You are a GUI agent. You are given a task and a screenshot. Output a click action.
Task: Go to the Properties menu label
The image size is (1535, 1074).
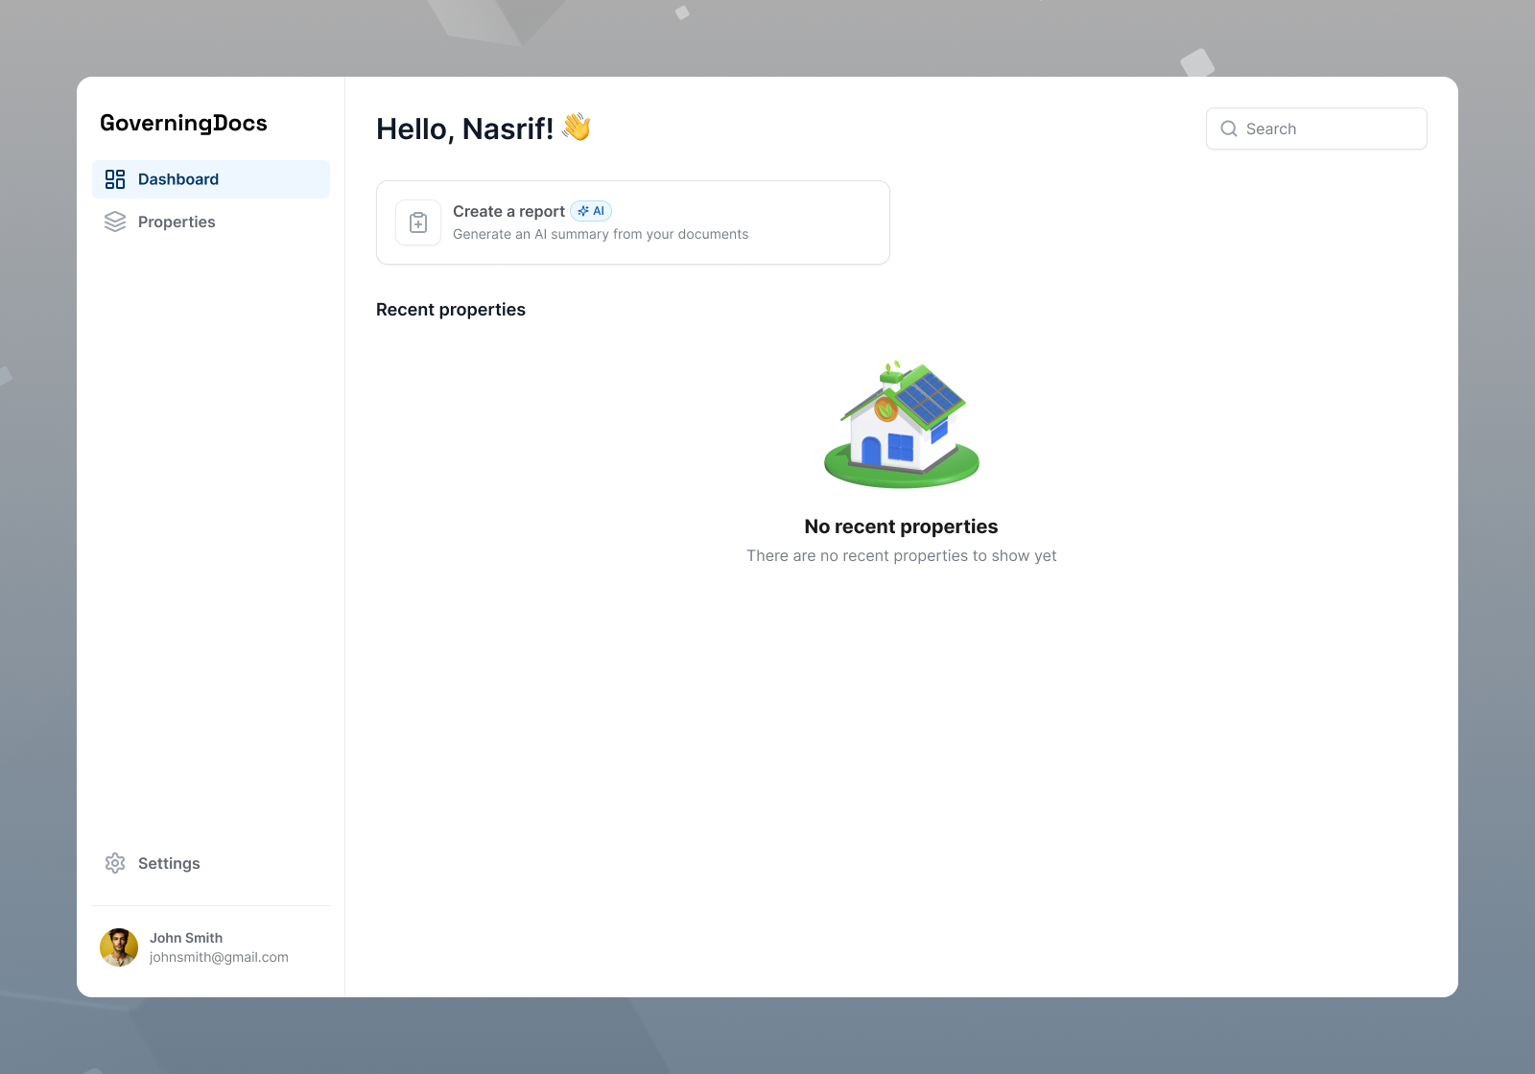pyautogui.click(x=177, y=222)
